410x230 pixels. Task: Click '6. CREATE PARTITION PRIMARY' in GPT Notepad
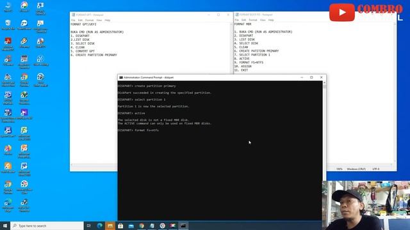coord(94,55)
